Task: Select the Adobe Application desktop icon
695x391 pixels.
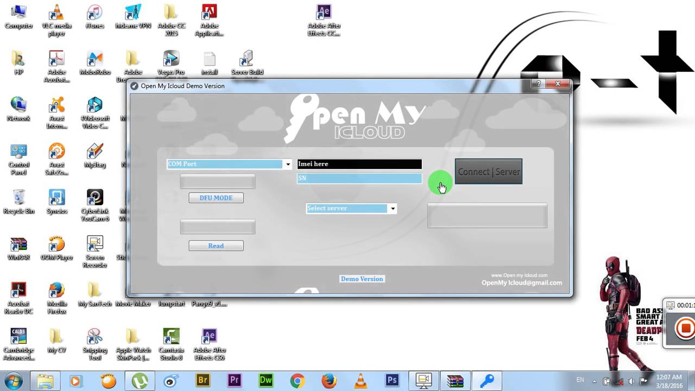Action: (x=209, y=21)
